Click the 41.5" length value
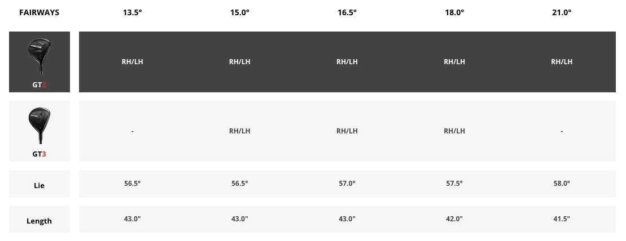This screenshot has width=626, height=241. point(562,218)
